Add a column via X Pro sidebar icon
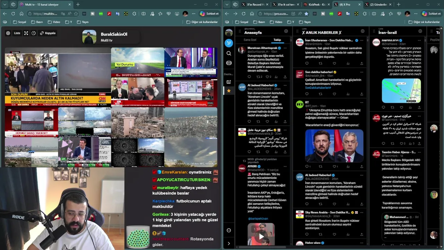Viewport: 444px width, 250px height. pyautogui.click(x=229, y=63)
